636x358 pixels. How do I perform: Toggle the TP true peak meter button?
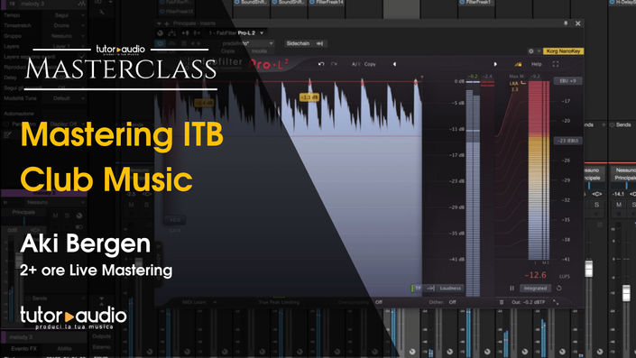[x=418, y=289]
